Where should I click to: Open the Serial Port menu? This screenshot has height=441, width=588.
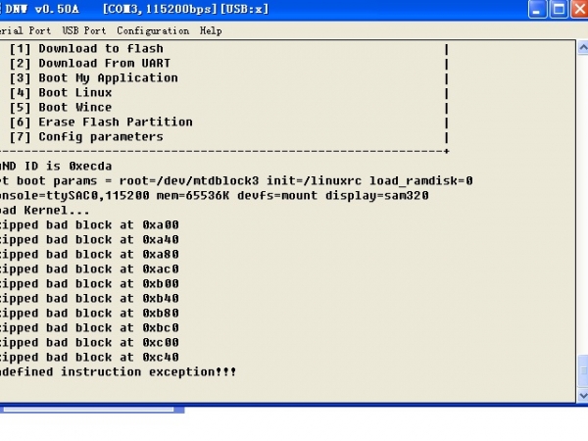click(24, 30)
